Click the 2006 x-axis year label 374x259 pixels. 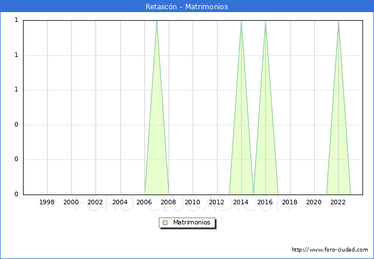(x=144, y=202)
